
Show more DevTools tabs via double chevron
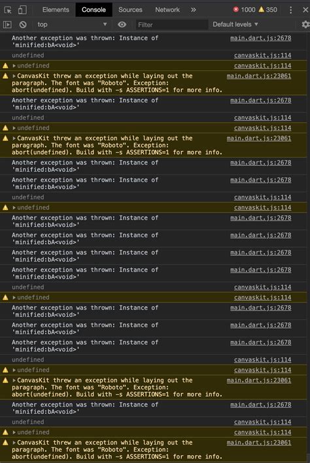tap(193, 10)
